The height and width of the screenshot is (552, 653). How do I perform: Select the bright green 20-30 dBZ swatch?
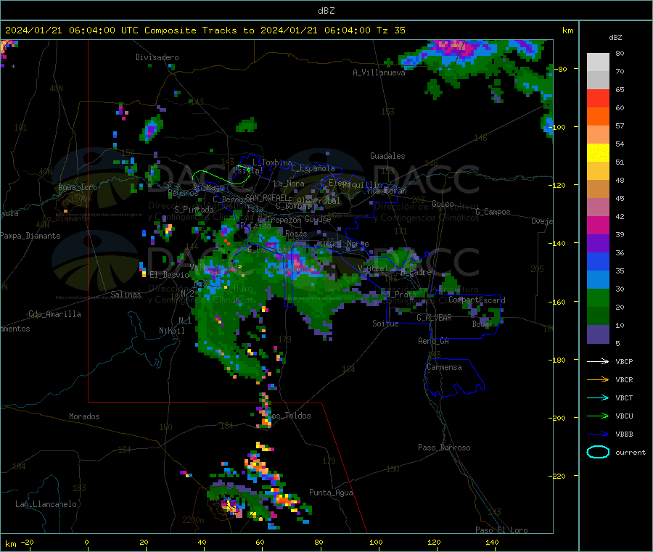pos(598,297)
